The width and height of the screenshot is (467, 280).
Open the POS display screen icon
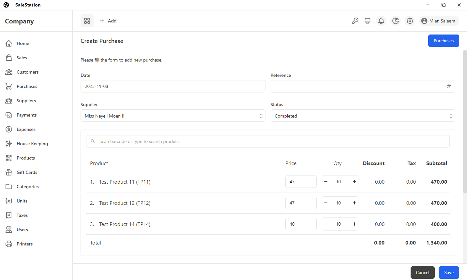[x=368, y=21]
